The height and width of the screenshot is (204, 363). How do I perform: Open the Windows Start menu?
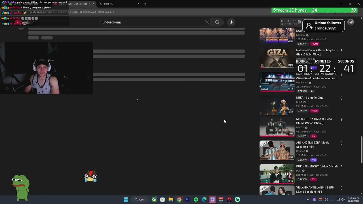coord(126,199)
